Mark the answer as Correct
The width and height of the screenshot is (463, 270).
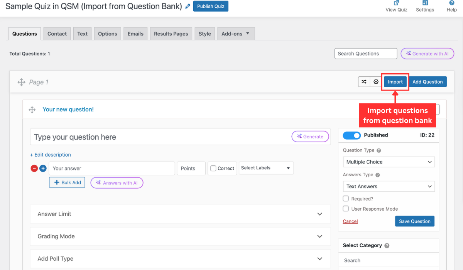tap(213, 168)
